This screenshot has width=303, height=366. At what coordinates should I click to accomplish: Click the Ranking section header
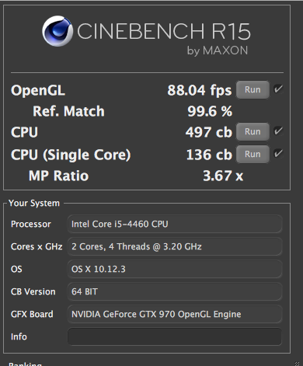pyautogui.click(x=25, y=364)
